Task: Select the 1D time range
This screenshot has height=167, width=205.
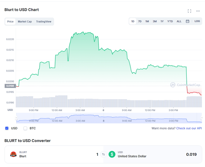Action: 133,21
